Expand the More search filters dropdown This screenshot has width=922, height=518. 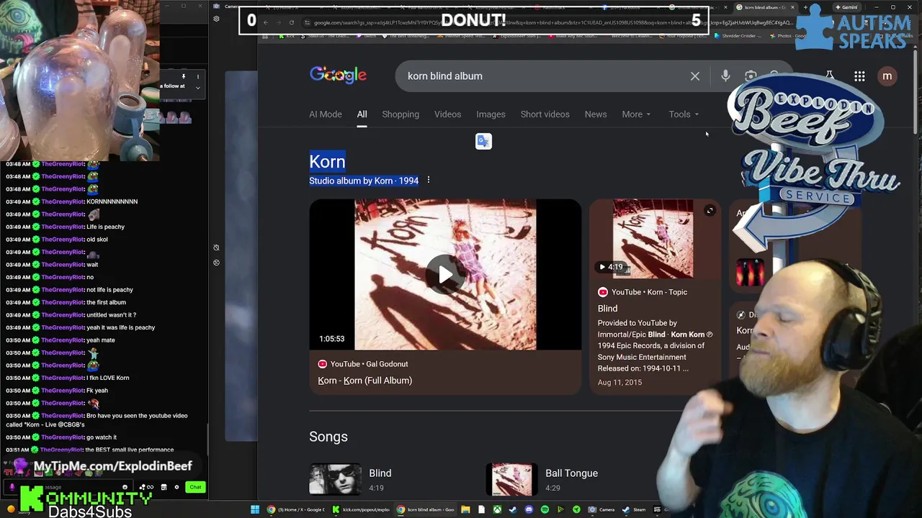636,114
